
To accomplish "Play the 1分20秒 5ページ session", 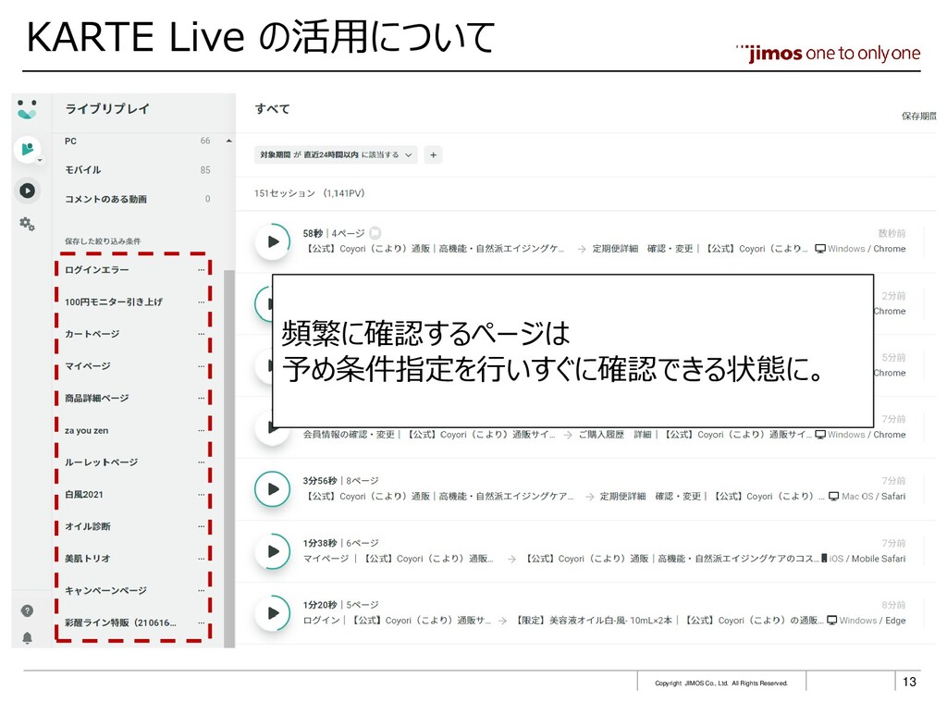I will click(273, 613).
